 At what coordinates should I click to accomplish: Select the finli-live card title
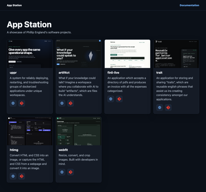113,73
